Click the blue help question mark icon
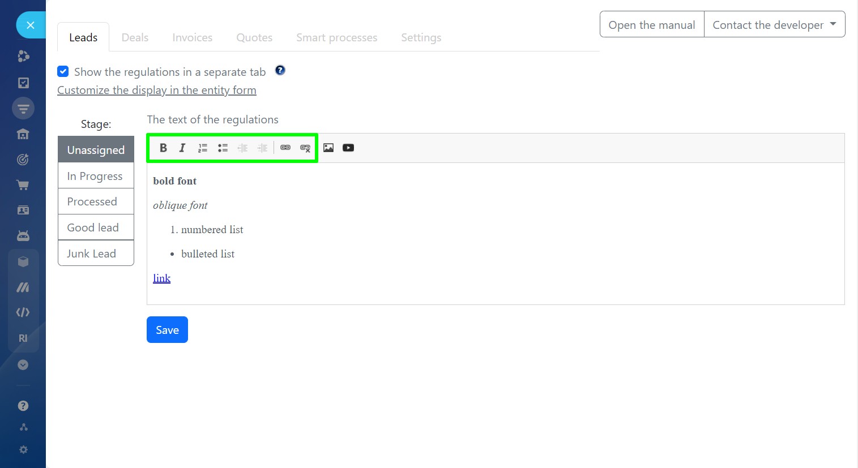 tap(280, 71)
